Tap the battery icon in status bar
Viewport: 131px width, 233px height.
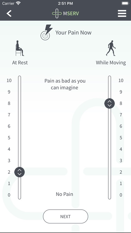tap(125, 3)
